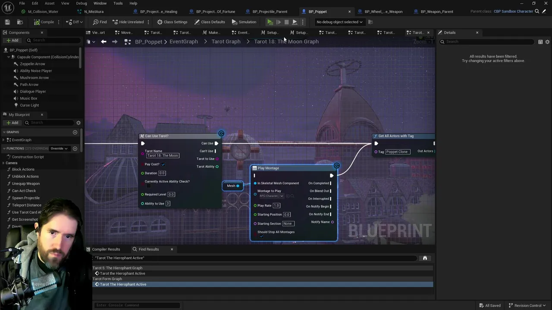Open Hide Unrelated options menu

click(x=148, y=22)
